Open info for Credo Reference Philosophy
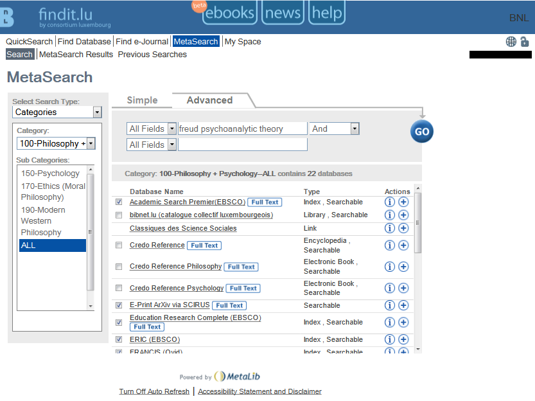 tap(389, 267)
